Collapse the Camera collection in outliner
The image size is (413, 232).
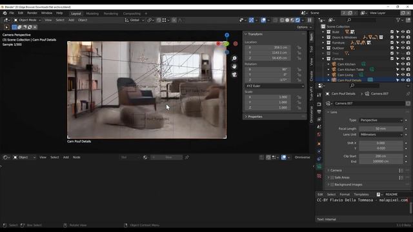tap(323, 59)
